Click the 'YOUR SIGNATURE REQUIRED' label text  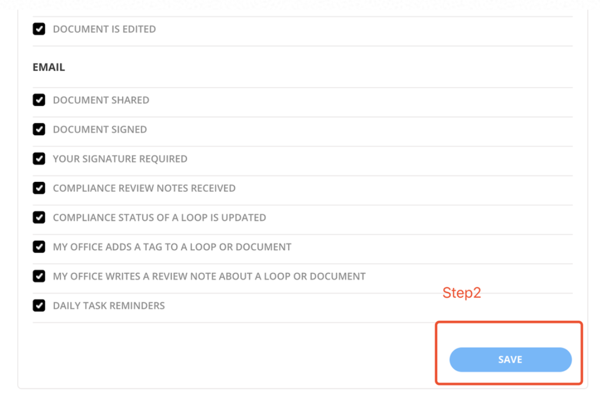coord(120,159)
